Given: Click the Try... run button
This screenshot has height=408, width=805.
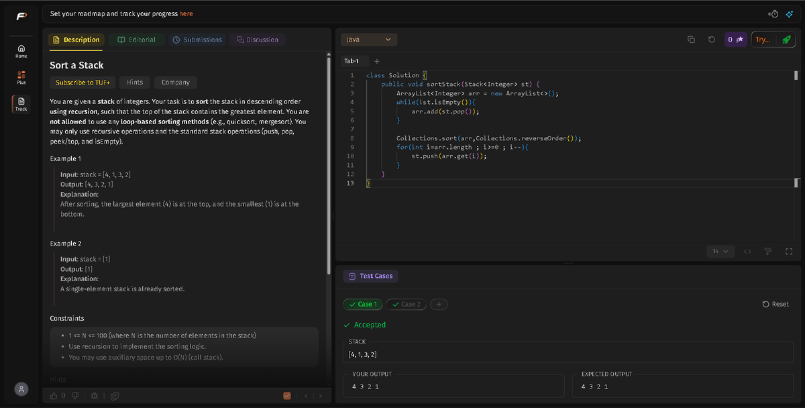Looking at the screenshot, I should pyautogui.click(x=763, y=40).
